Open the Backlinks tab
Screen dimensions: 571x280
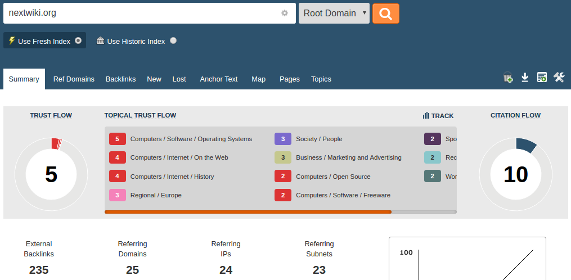tap(120, 79)
